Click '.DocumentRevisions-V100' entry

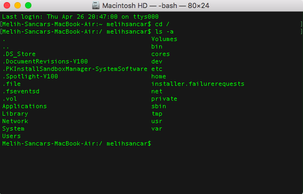(x=45, y=61)
